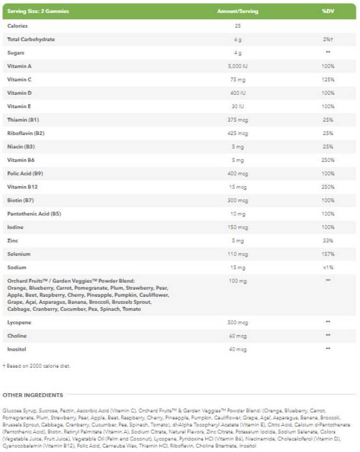
Task: Select the Biotin (B7) row label
Action: point(22,200)
